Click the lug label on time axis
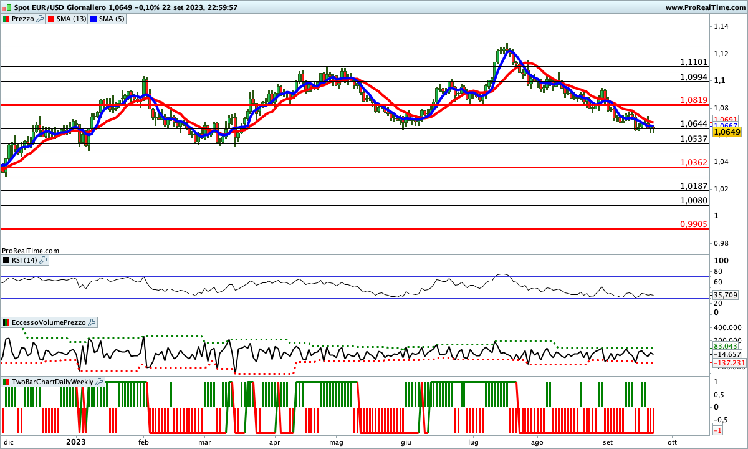This screenshot has width=748, height=449. tap(473, 442)
